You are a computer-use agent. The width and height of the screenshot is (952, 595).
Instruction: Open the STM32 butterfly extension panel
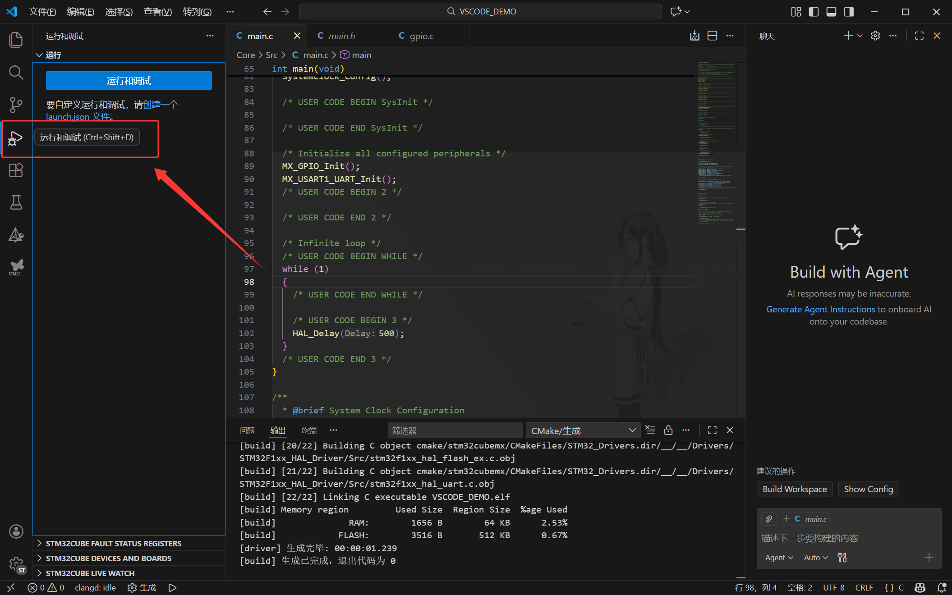[x=16, y=267]
